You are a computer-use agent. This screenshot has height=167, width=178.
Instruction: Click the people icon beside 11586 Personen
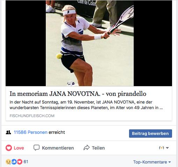(x=8, y=132)
